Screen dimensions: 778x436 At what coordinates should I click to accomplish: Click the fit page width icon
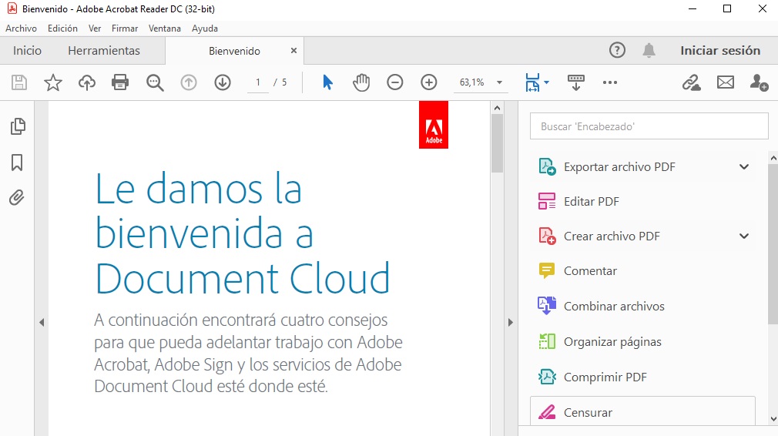point(532,82)
